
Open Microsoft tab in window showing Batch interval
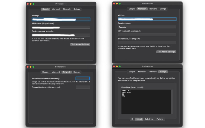(x=56, y=72)
